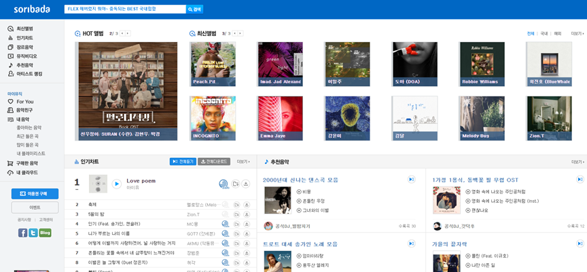Screen dimensions: 587x272
Task: Open 많이 들은 곡 list
Action: [27, 145]
